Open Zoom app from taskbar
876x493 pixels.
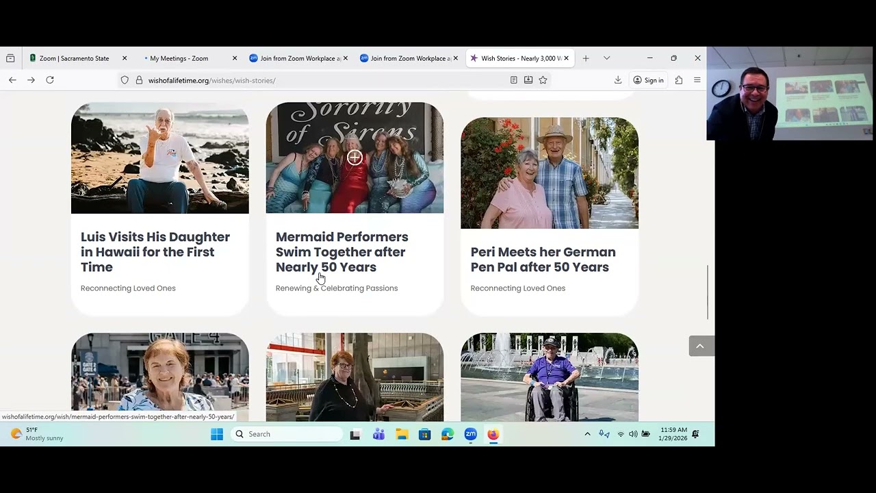470,434
